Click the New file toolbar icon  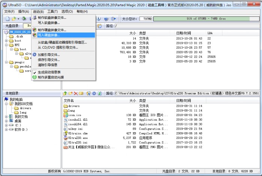pos(8,19)
